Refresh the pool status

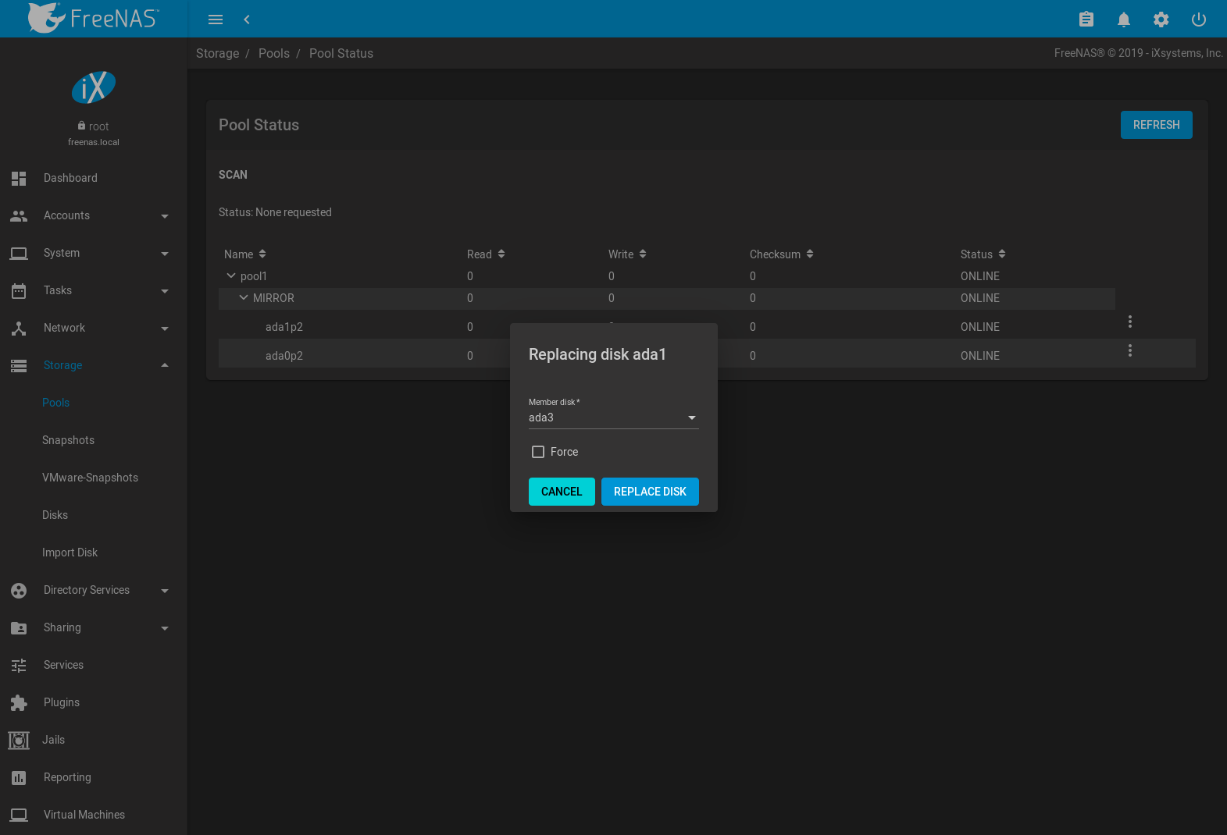(1156, 125)
